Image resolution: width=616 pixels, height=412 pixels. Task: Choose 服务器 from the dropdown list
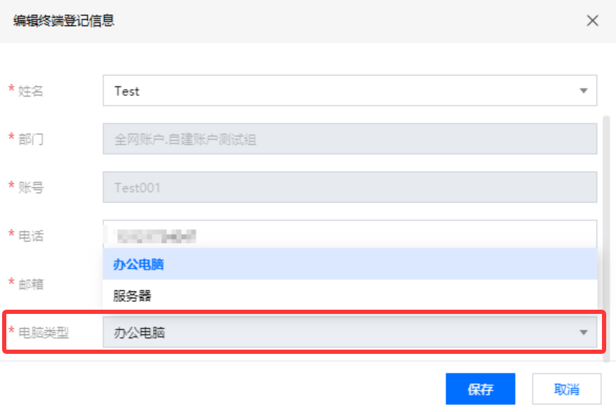pyautogui.click(x=349, y=296)
